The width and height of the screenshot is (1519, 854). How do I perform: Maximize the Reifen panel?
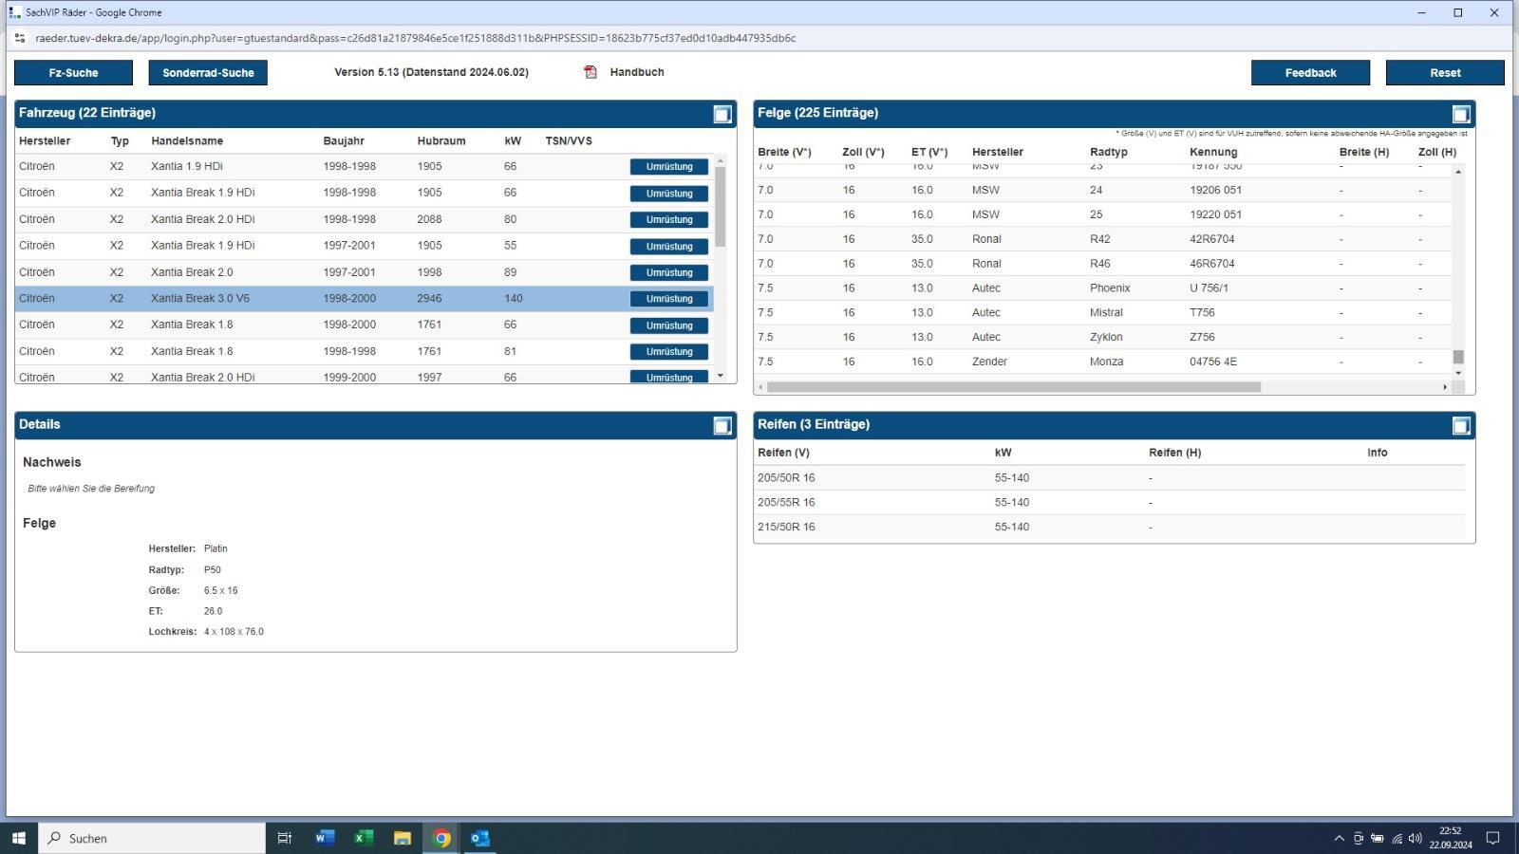(1461, 426)
